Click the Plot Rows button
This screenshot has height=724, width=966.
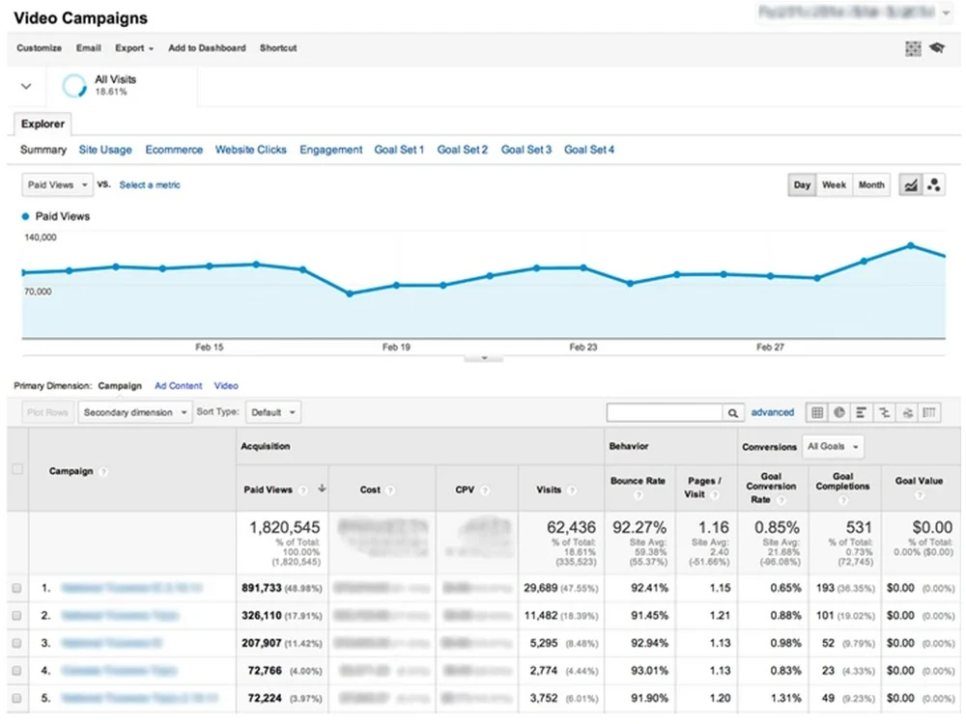tap(47, 412)
